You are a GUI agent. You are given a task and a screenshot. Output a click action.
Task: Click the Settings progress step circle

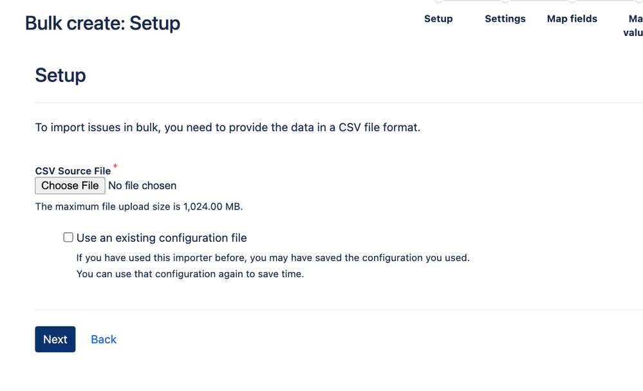point(505,3)
